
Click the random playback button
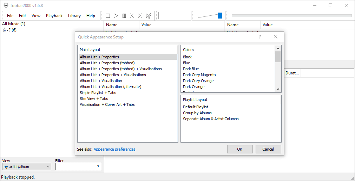pyautogui.click(x=148, y=16)
